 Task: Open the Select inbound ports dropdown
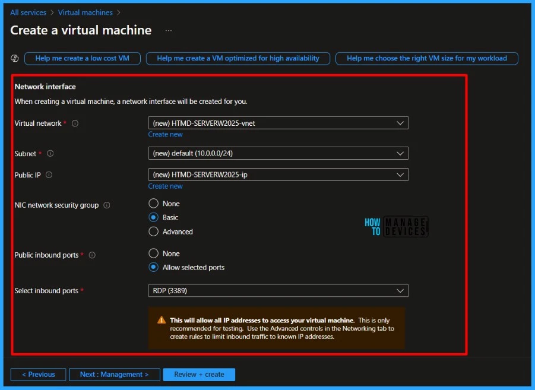coord(278,291)
